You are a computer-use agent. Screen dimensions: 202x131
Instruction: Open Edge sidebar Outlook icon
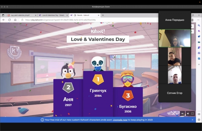[x=199, y=59]
